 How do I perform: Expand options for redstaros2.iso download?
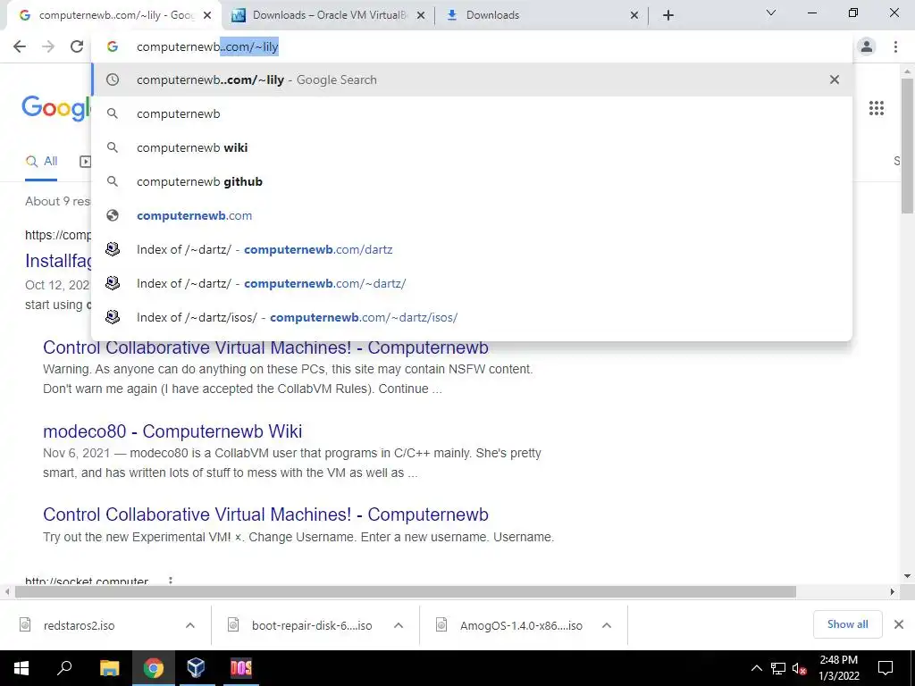[190, 625]
